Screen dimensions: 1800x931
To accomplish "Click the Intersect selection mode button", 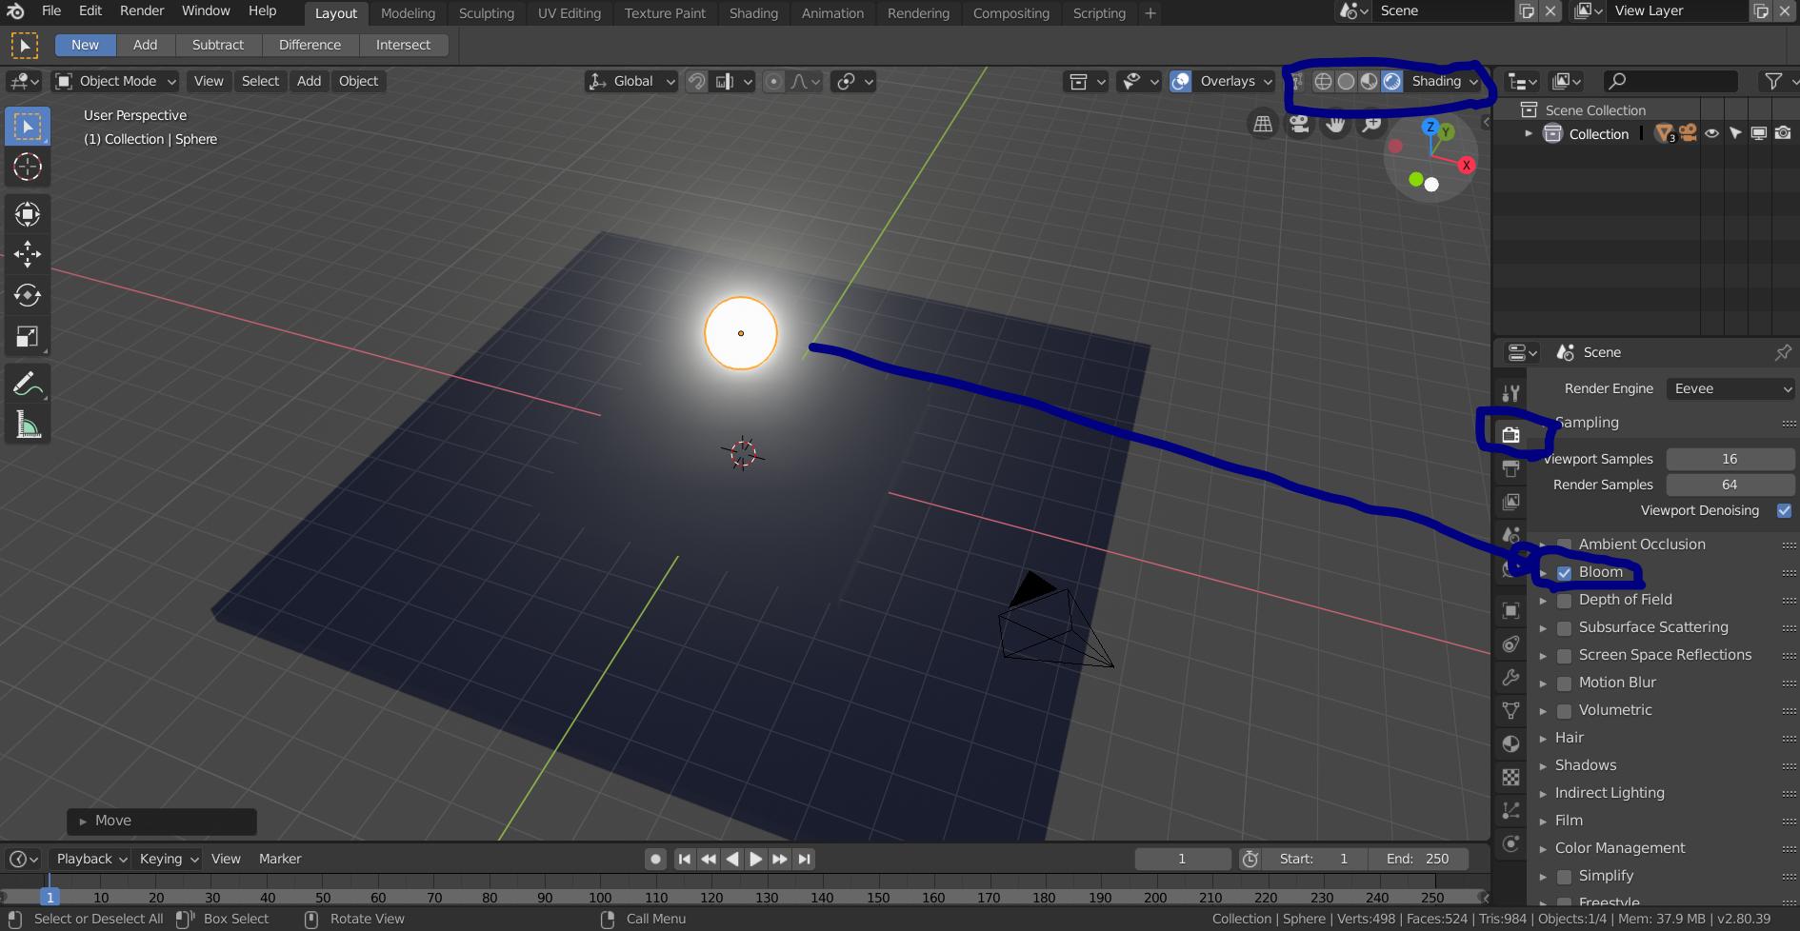I will [x=403, y=45].
